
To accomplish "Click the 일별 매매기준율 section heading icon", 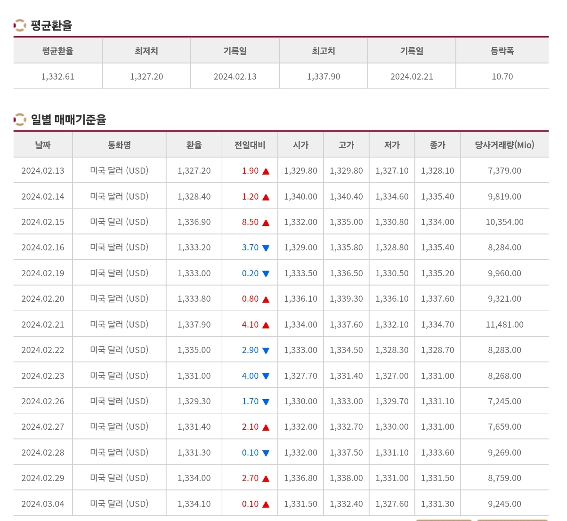I will pos(20,120).
